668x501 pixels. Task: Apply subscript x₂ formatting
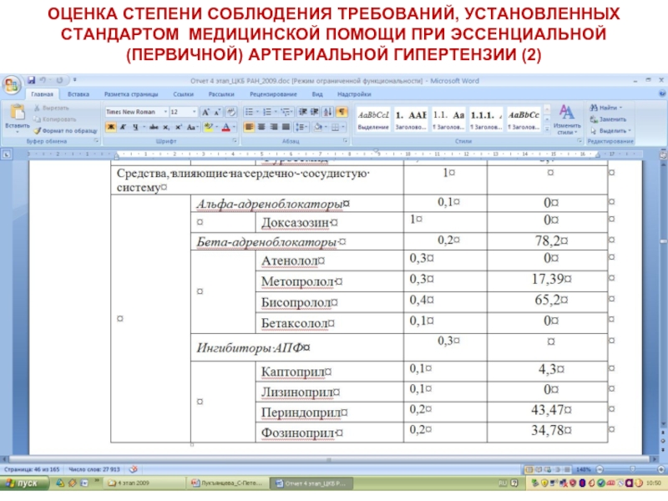pos(166,127)
